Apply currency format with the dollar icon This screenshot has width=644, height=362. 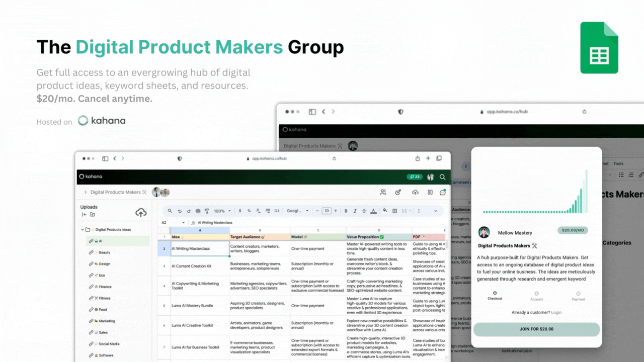(240, 211)
